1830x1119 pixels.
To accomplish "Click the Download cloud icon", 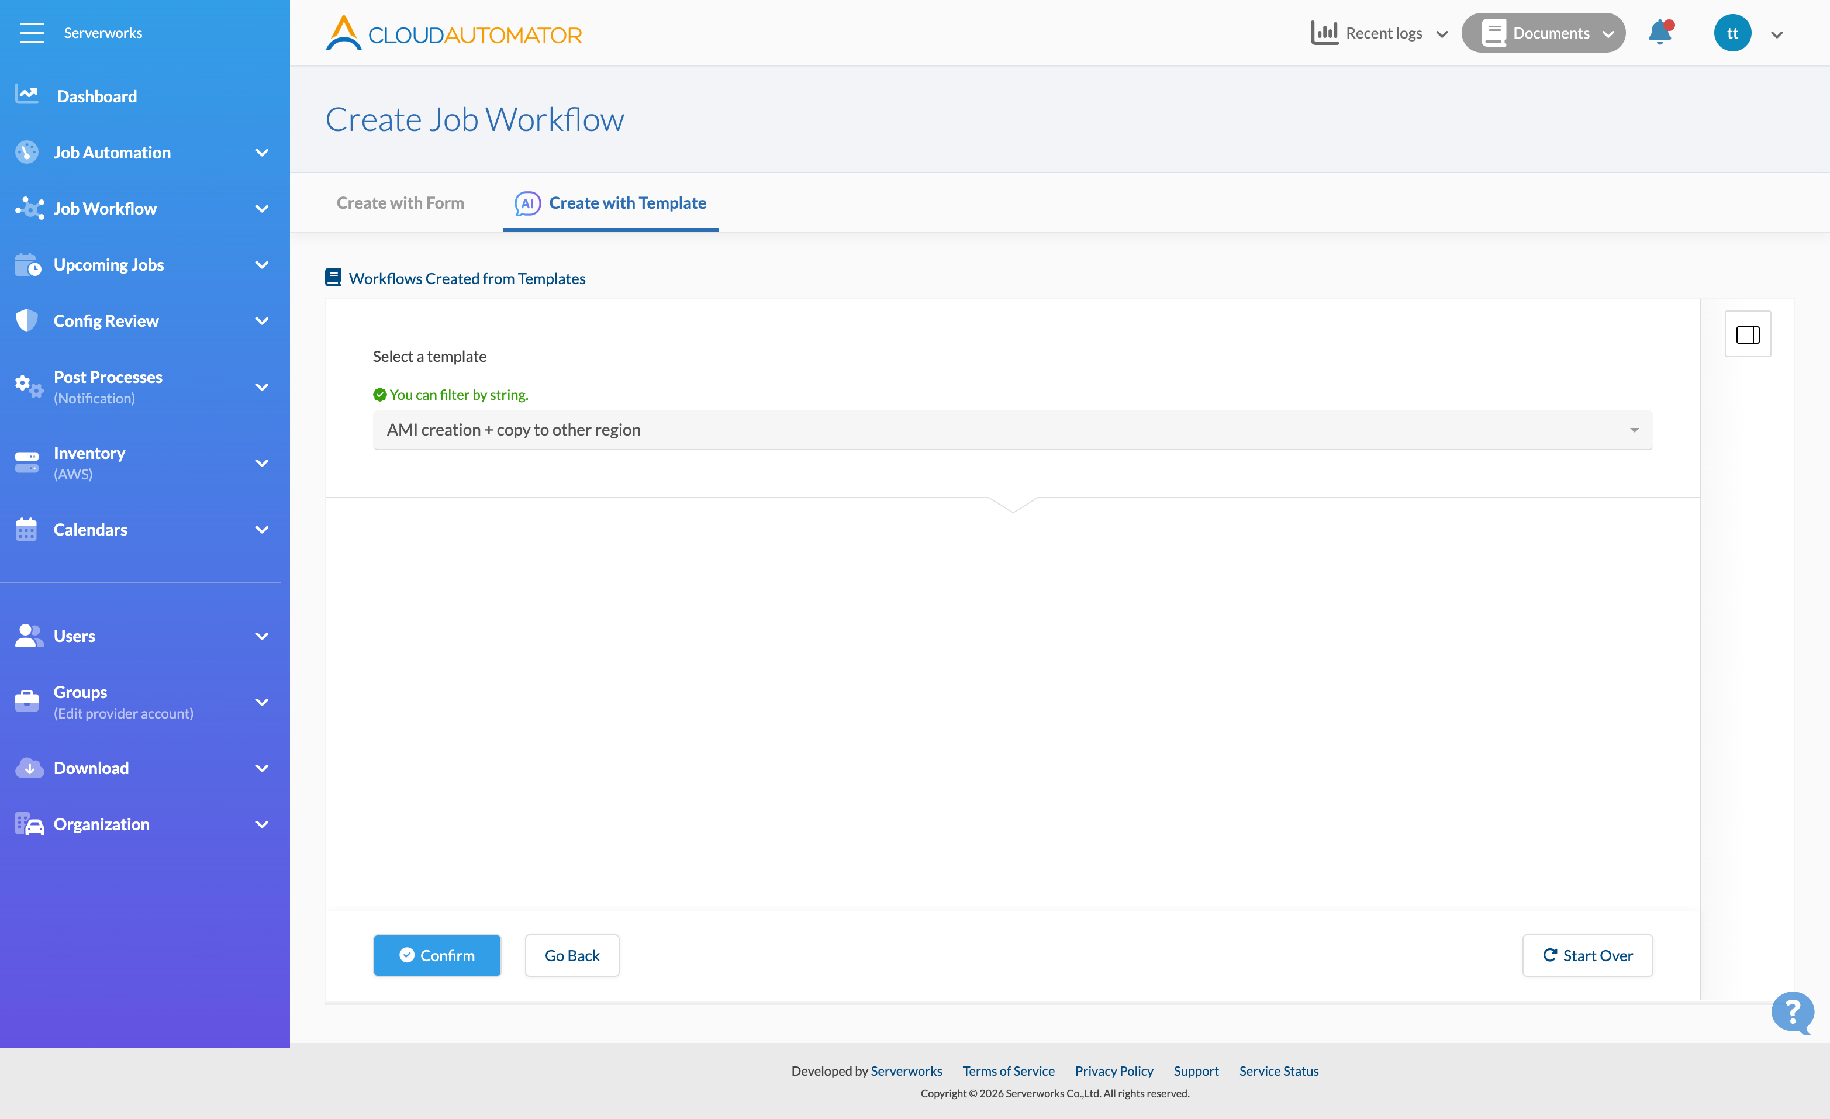I will click(29, 768).
